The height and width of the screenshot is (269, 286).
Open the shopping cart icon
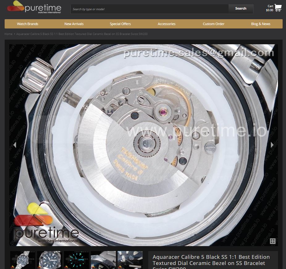tap(278, 8)
